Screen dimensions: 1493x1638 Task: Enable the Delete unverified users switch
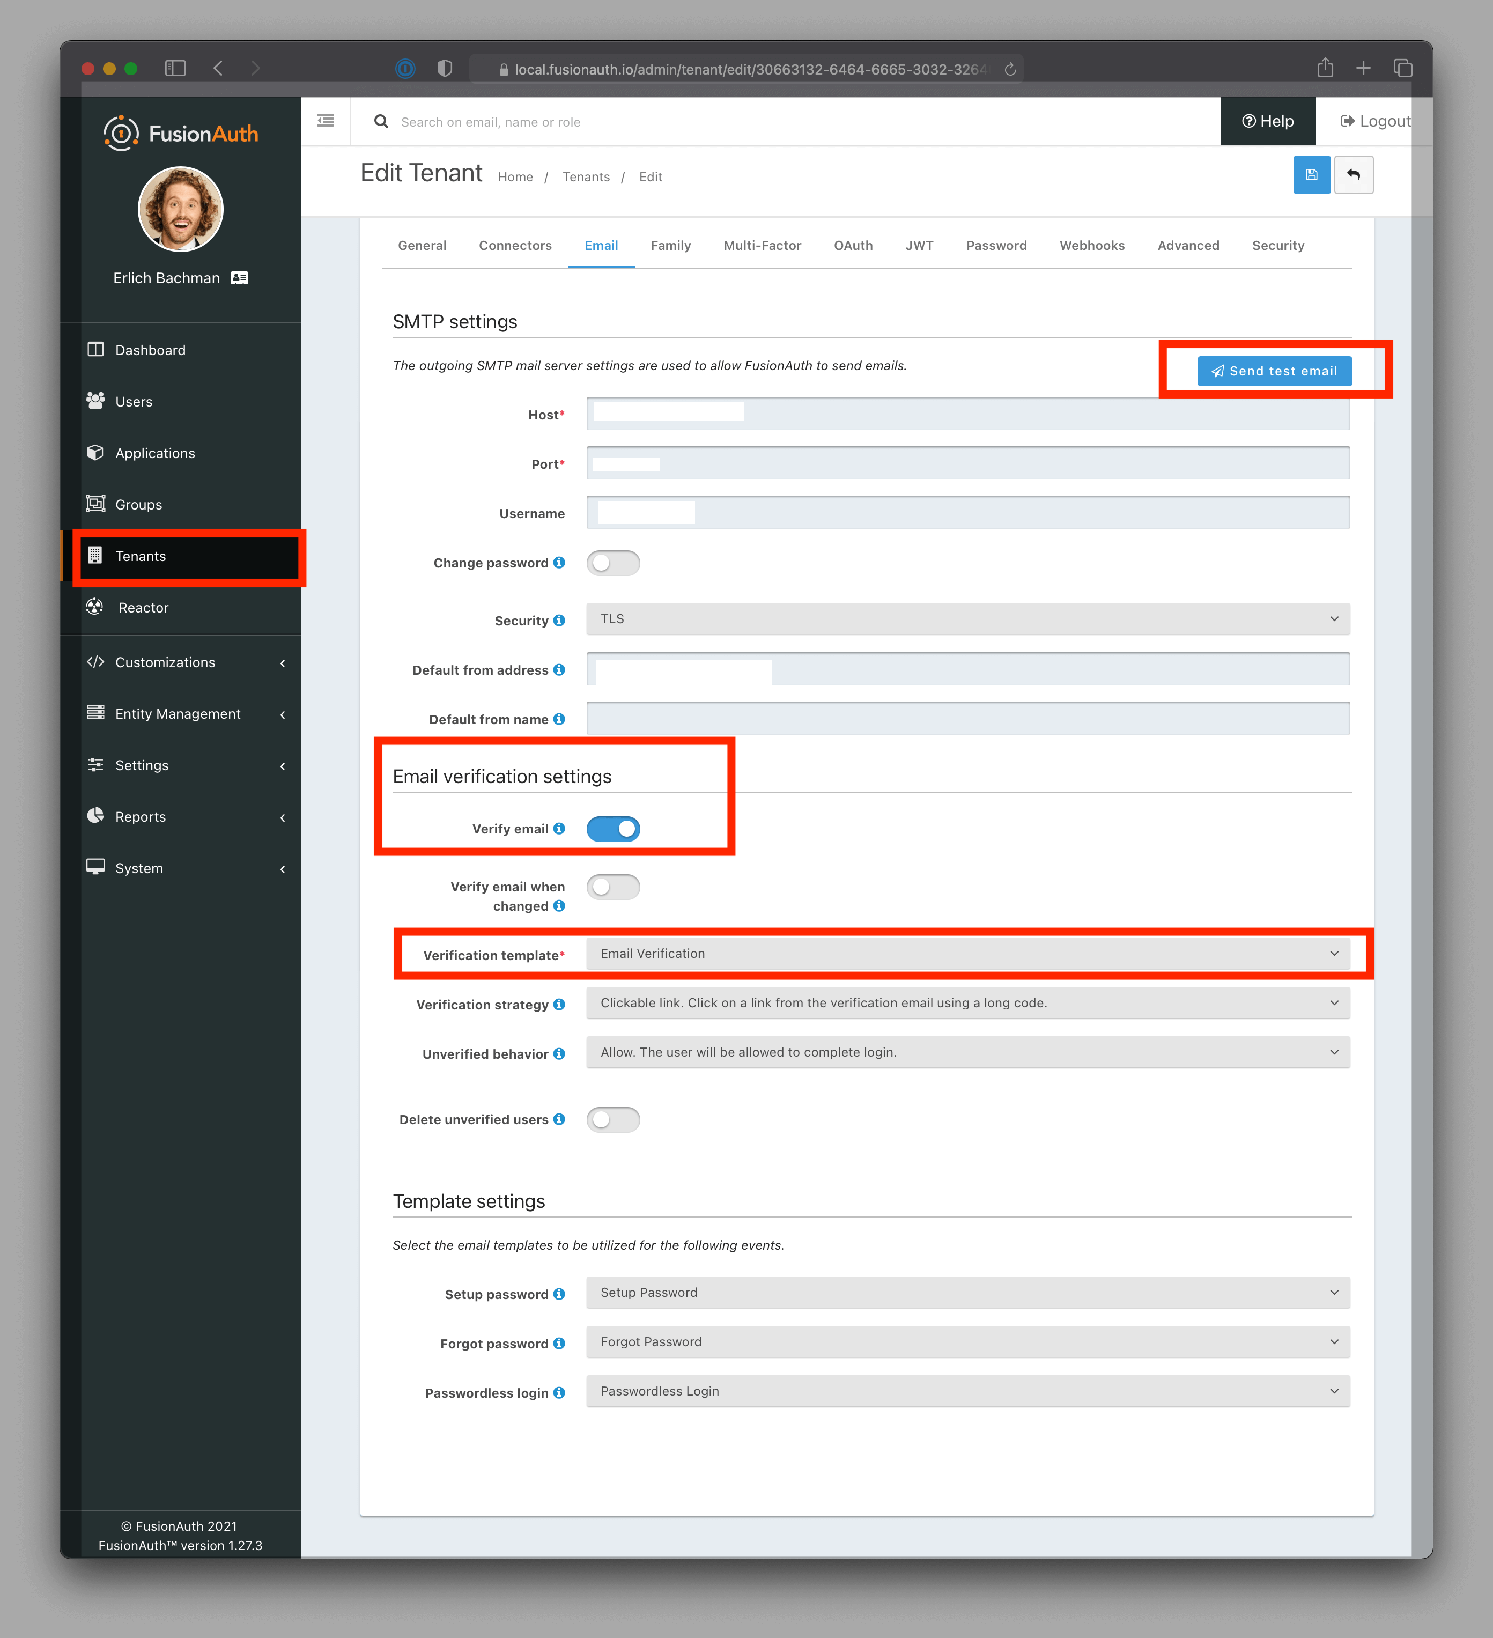[614, 1120]
